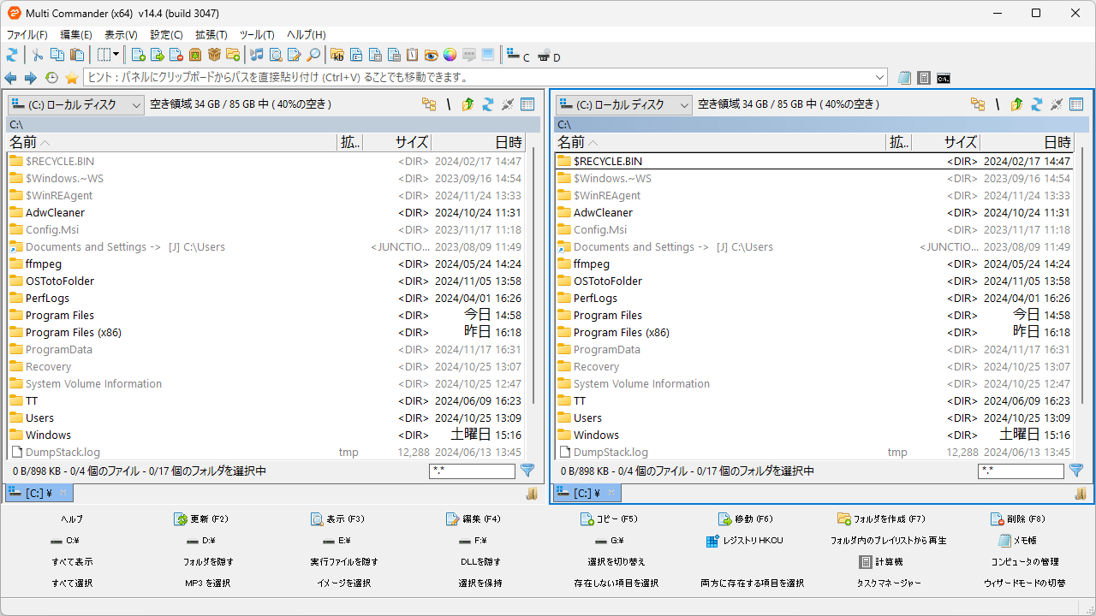Click the new folder toolbar icon
The image size is (1096, 616).
(233, 55)
